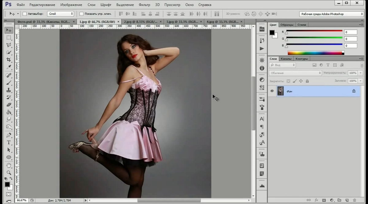Open the Изображение menu

tap(71, 5)
